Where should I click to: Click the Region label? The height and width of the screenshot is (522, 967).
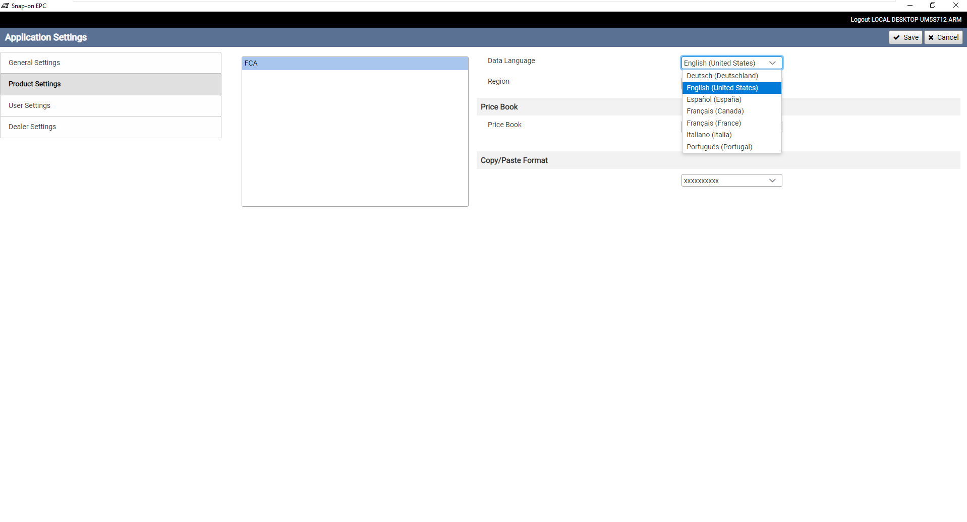click(498, 81)
